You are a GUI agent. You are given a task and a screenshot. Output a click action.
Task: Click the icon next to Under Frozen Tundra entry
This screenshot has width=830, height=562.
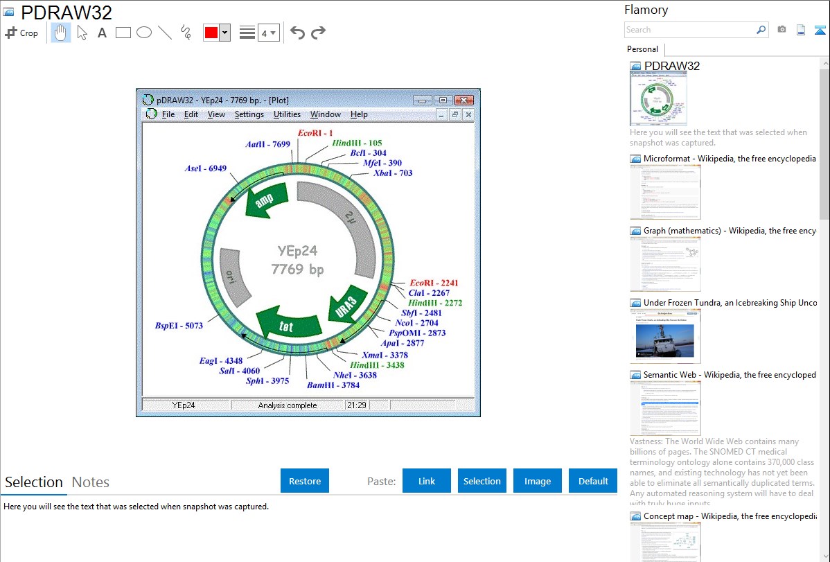(x=635, y=303)
